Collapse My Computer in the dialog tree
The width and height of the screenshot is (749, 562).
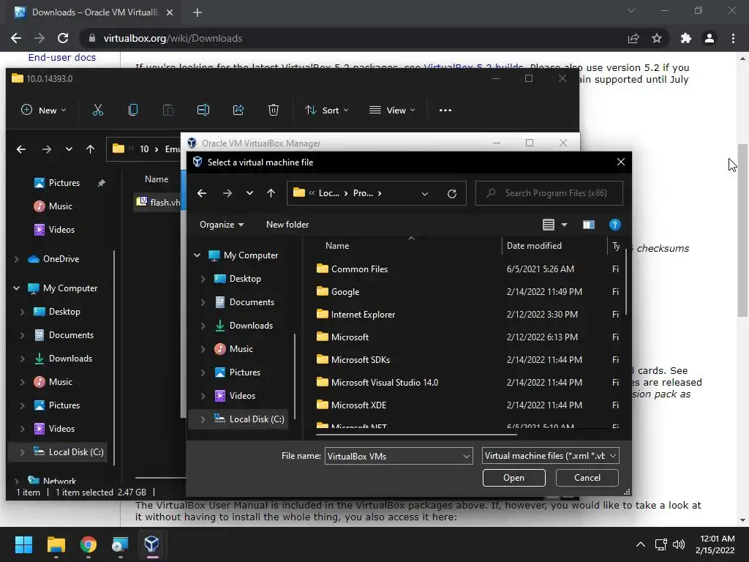click(x=197, y=255)
